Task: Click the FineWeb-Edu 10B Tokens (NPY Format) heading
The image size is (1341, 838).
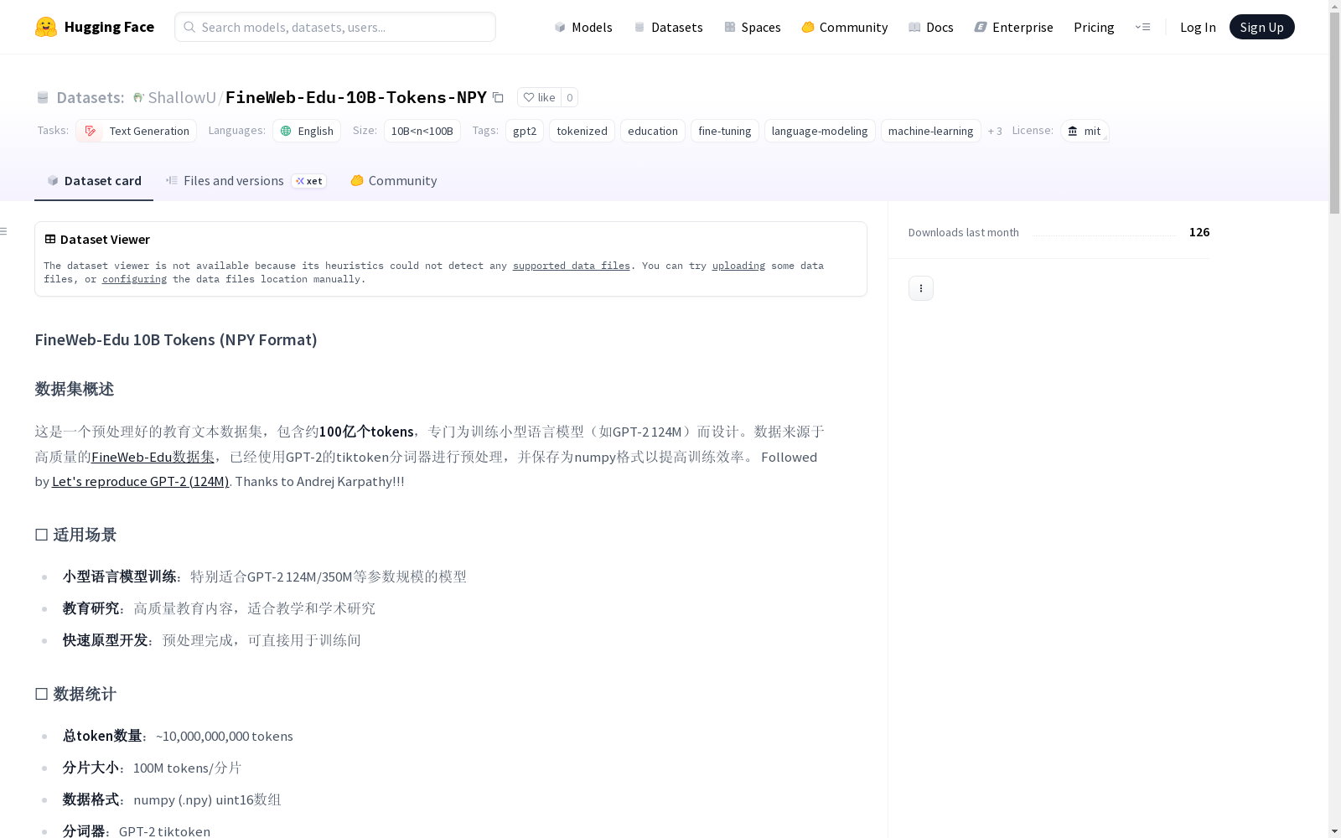Action: pos(176,339)
